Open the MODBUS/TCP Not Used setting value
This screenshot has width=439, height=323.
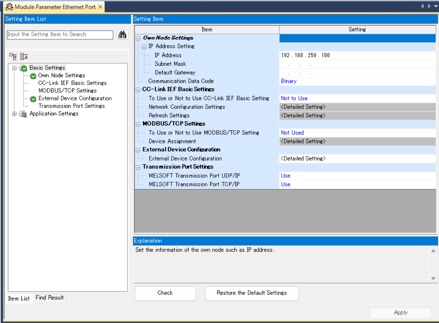tap(358, 133)
